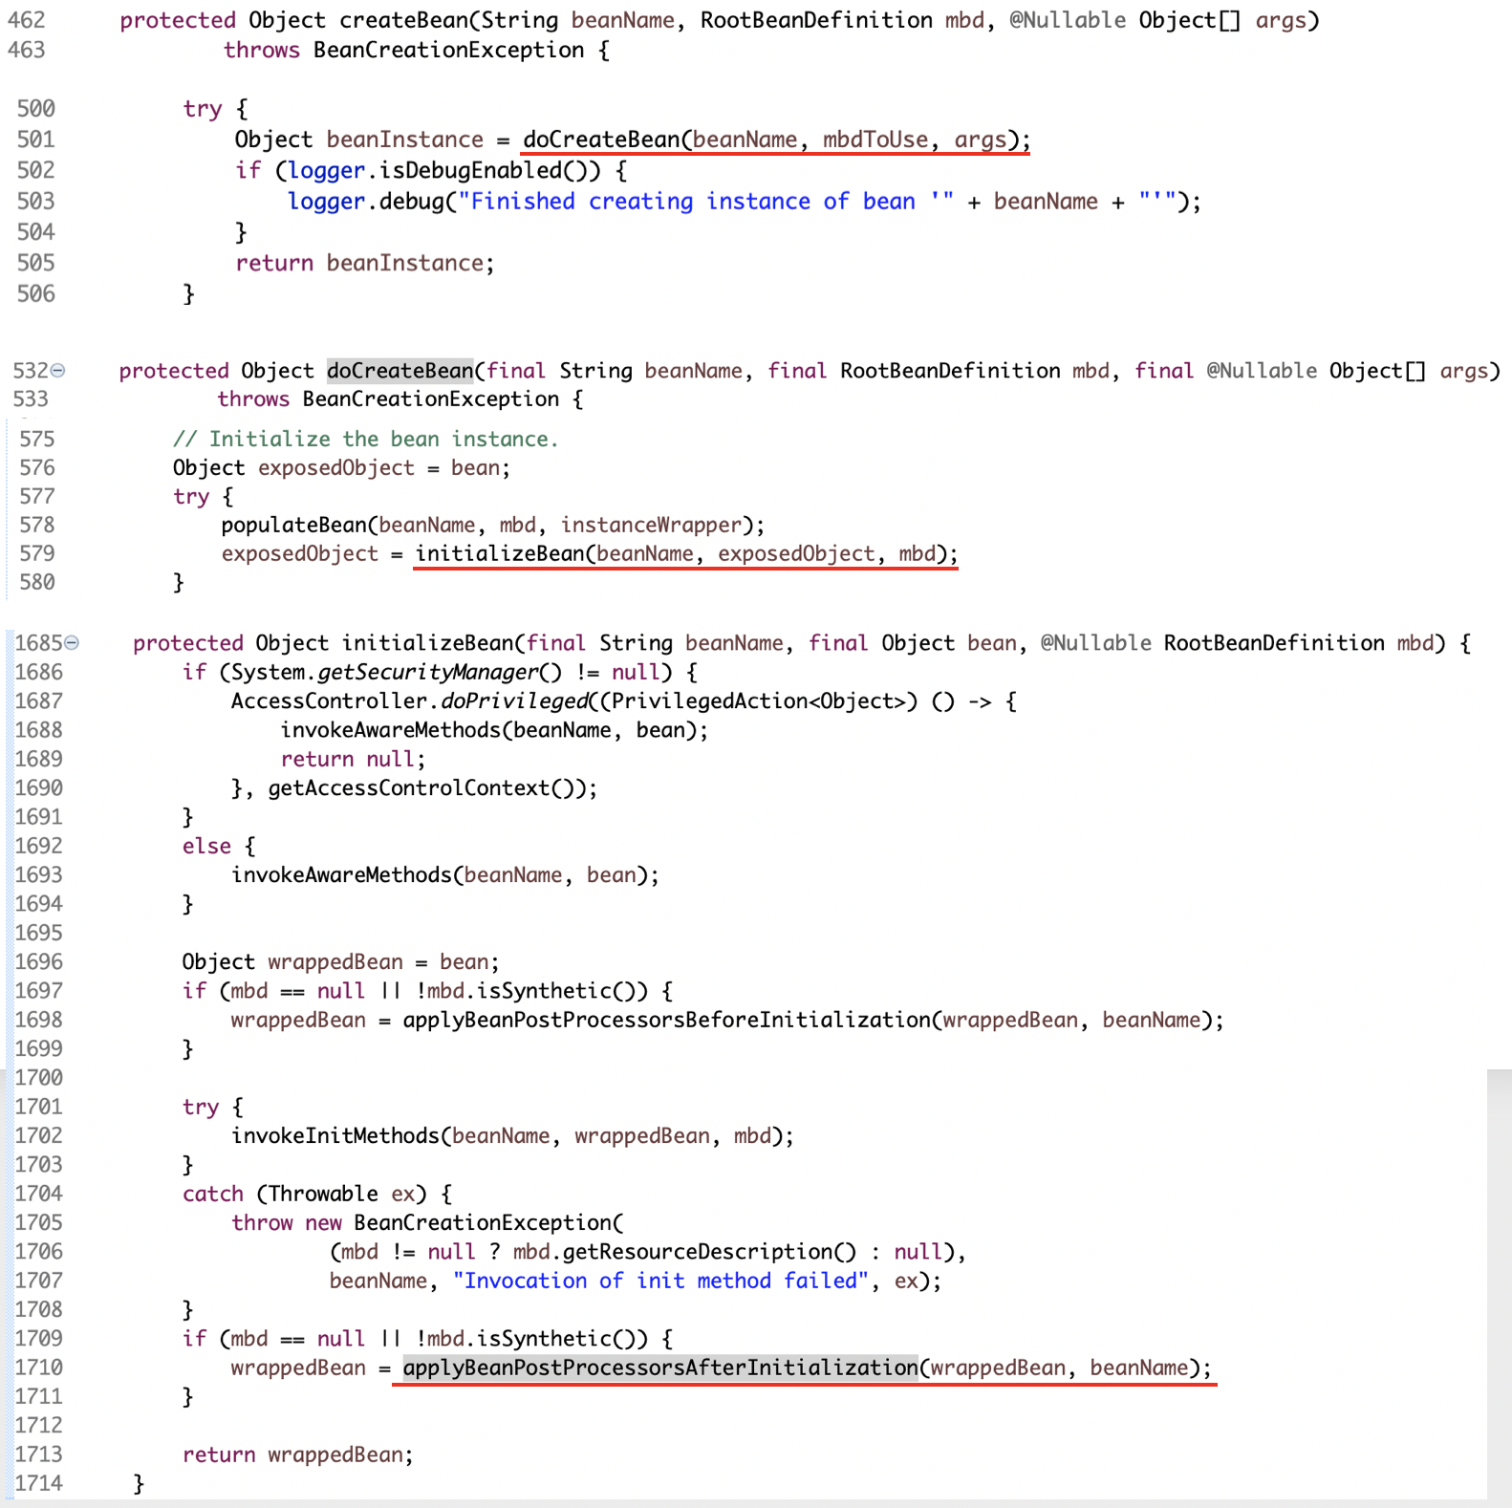
Task: Collapse the doCreateBean method fold marker at line 532
Action: point(58,371)
